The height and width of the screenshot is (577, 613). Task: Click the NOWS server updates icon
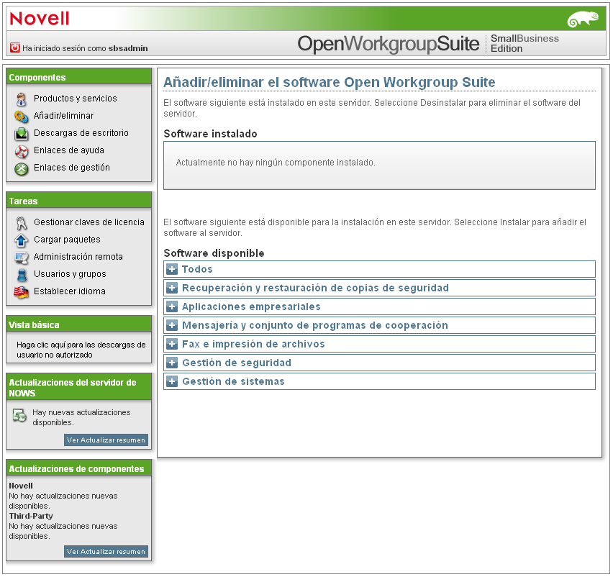pos(19,415)
